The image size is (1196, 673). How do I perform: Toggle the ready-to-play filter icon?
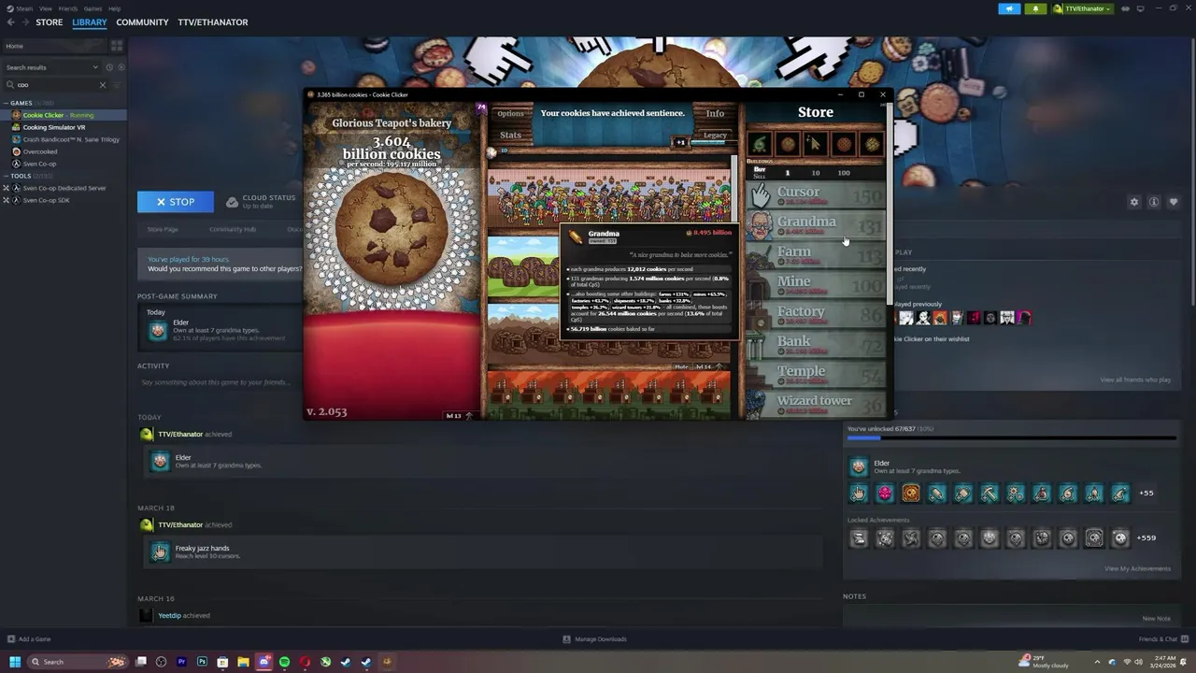click(121, 67)
